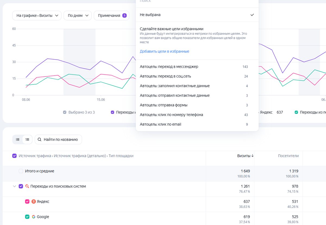This screenshot has width=326, height=225.
Task: Sort by the Визиты column header
Action: coord(243,156)
